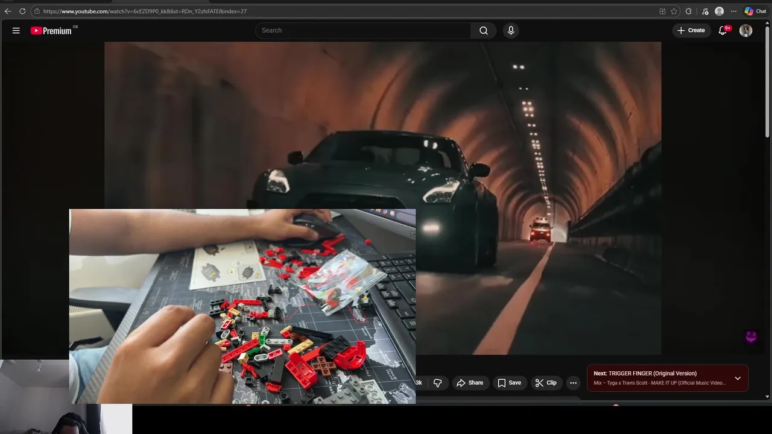
Task: Open the YouTube account avatar menu
Action: click(x=746, y=30)
